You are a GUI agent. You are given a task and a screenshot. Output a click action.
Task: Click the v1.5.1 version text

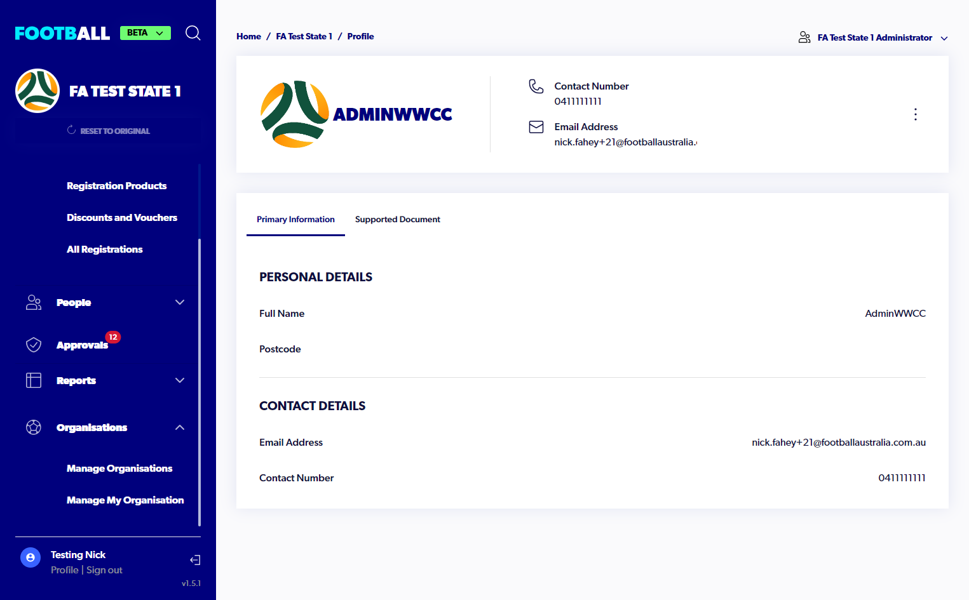[191, 583]
